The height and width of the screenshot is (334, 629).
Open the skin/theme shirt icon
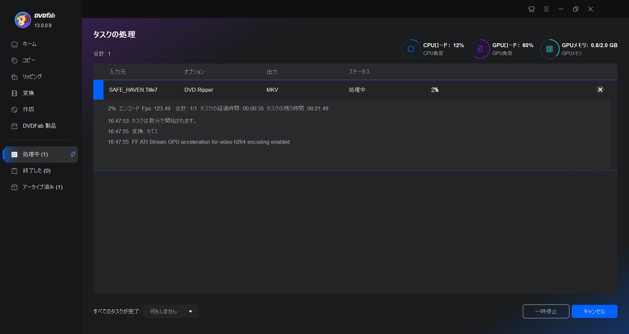(x=531, y=9)
